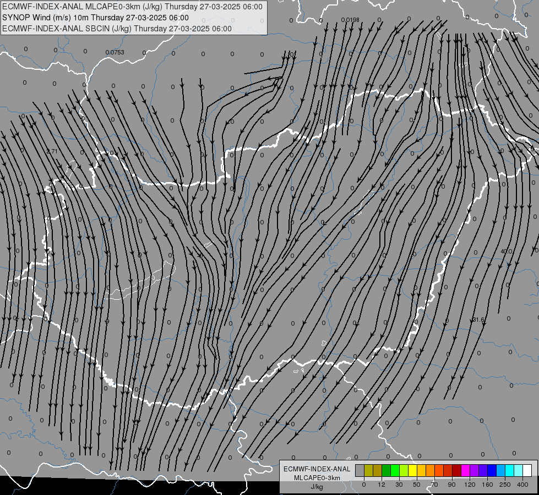
Task: Click the legend tick label 50
Action: pyautogui.click(x=417, y=485)
